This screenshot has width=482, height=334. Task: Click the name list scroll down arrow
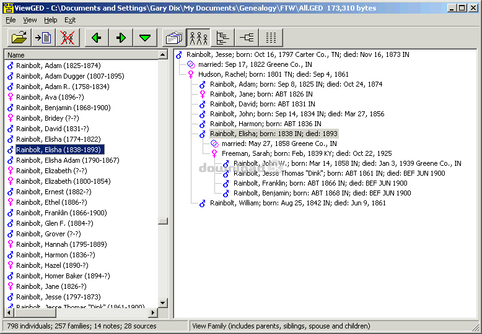(x=163, y=303)
